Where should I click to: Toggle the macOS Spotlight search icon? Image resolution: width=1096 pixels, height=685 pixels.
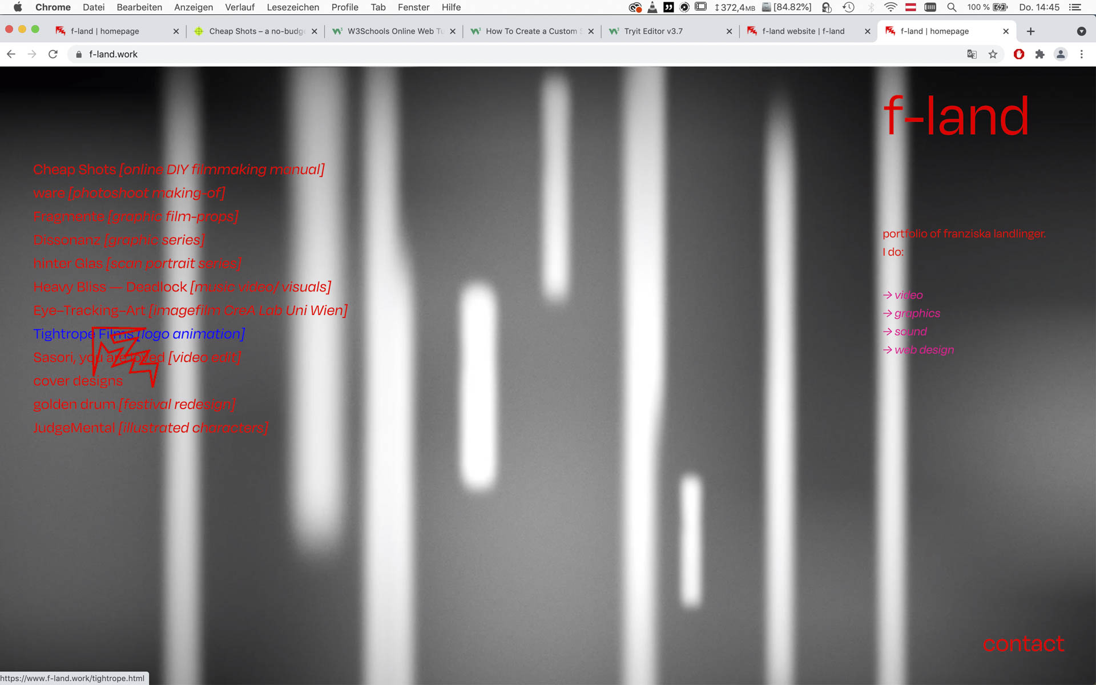[950, 7]
